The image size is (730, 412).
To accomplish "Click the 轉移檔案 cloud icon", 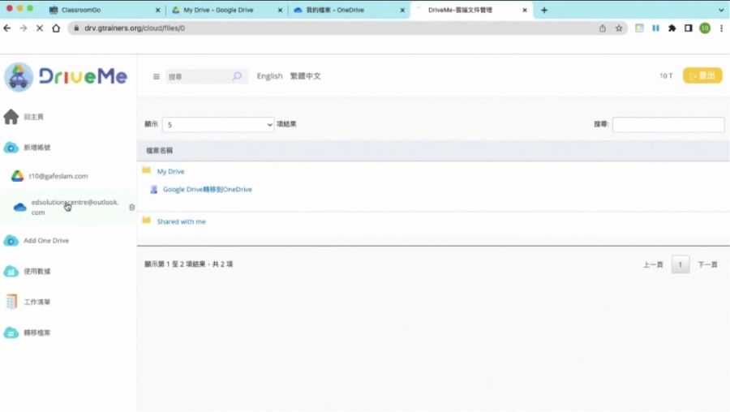I will click(x=11, y=333).
